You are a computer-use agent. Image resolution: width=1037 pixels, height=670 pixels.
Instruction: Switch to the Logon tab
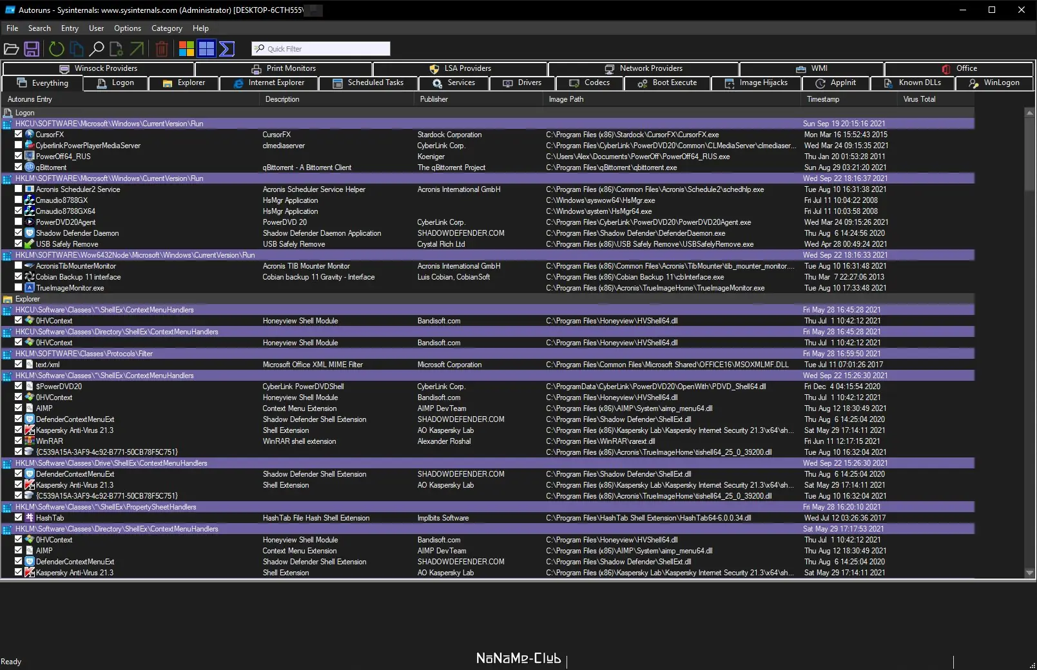click(x=115, y=83)
